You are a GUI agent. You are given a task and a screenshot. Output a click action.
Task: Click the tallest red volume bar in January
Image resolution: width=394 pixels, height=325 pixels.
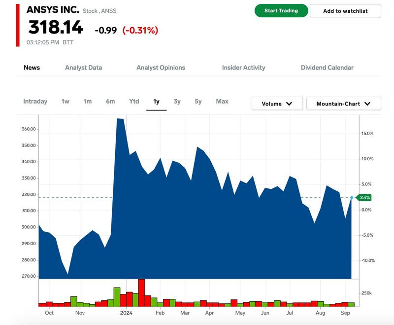click(x=141, y=292)
